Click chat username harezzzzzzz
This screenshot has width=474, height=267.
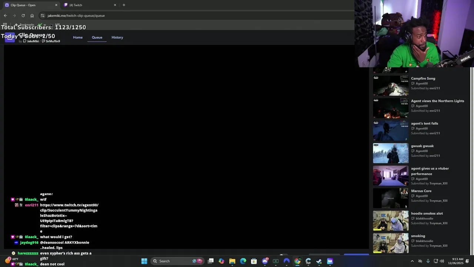pos(28,253)
